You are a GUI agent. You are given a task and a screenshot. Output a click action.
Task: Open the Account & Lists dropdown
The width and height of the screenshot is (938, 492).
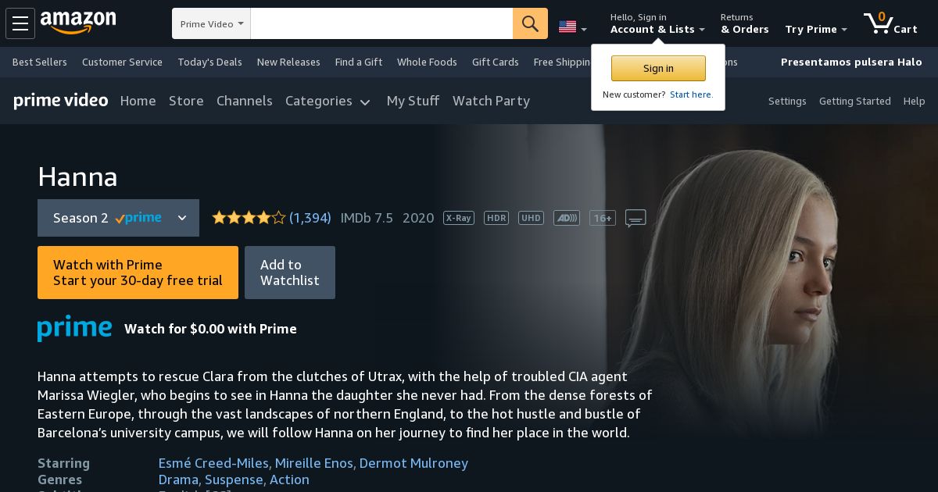(657, 23)
